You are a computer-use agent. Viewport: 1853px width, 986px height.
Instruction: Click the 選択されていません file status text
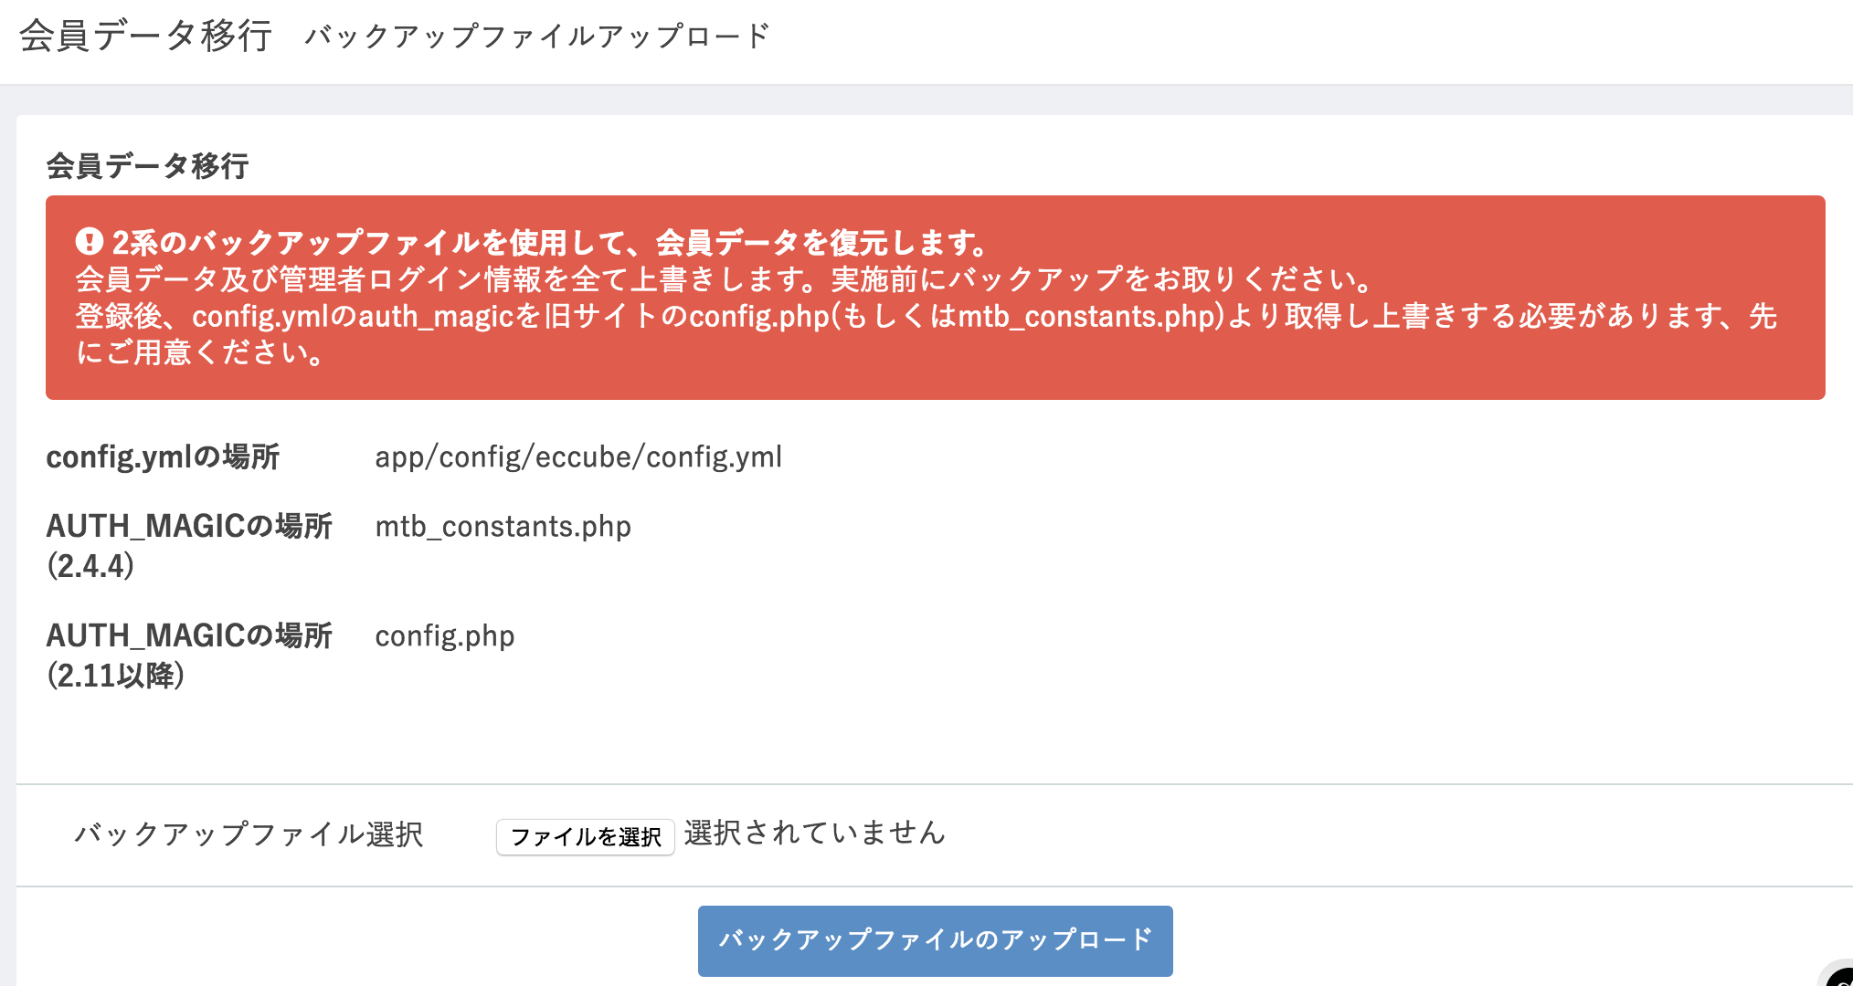pyautogui.click(x=815, y=833)
